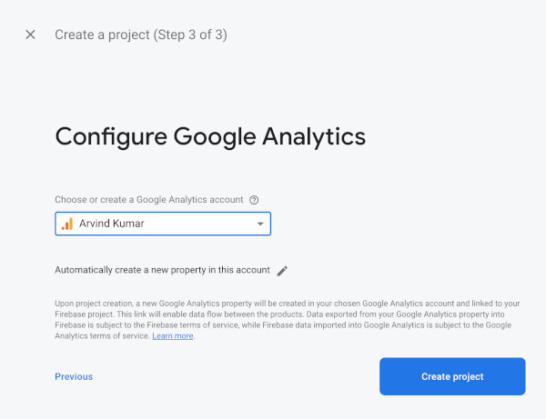Click the Configure Google Analytics heading
Screen dimensions: 546x419
click(x=210, y=136)
